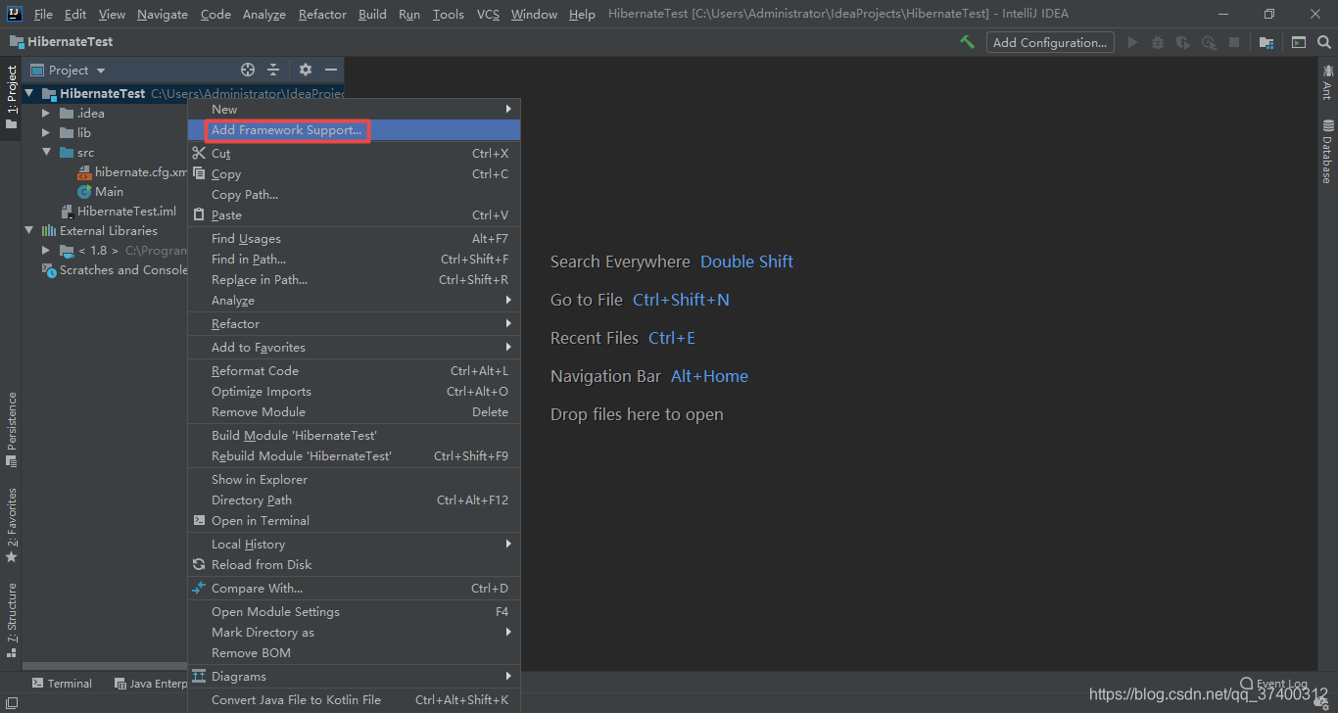Choose Rebuild Module 'HibernateTest'
This screenshot has height=713, width=1338.
[354, 455]
